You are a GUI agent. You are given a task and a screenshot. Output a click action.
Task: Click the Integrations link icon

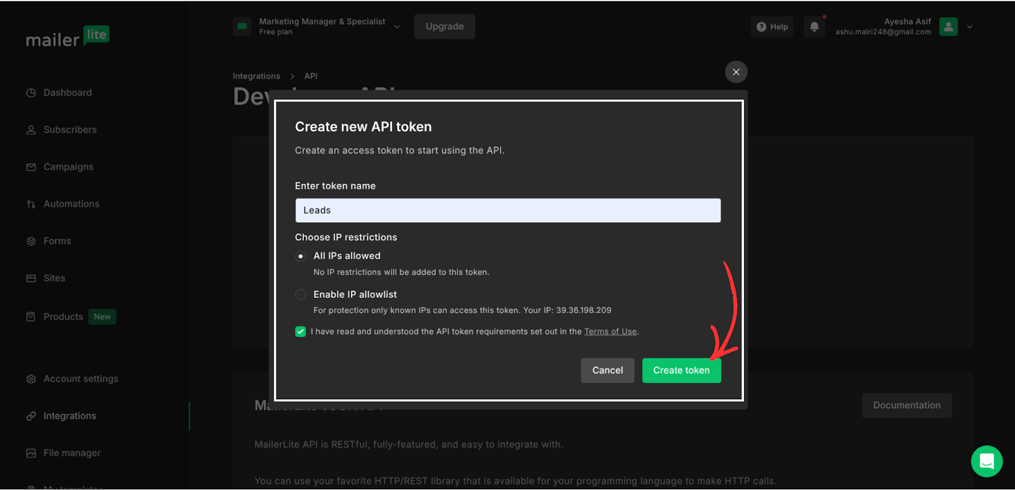pos(31,416)
